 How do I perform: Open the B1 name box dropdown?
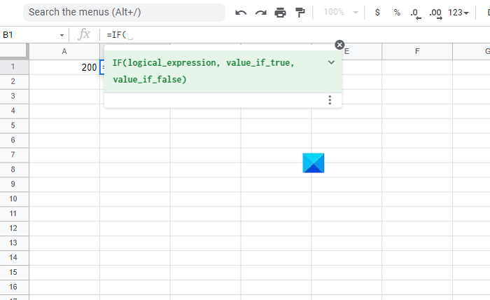pos(62,35)
